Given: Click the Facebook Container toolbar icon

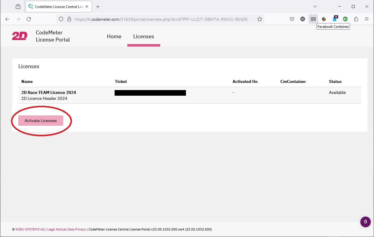Looking at the screenshot, I should (313, 19).
